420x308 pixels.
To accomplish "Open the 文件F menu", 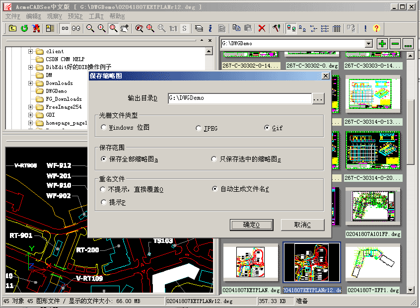I will [12, 16].
